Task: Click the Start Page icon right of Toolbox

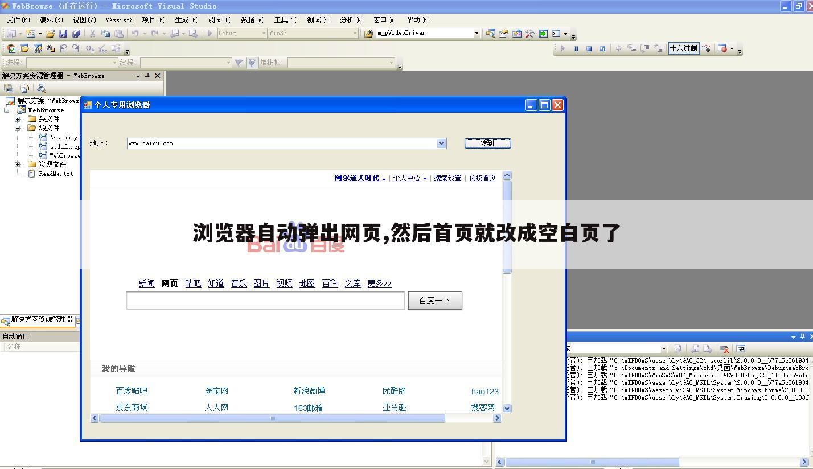Action: [543, 34]
